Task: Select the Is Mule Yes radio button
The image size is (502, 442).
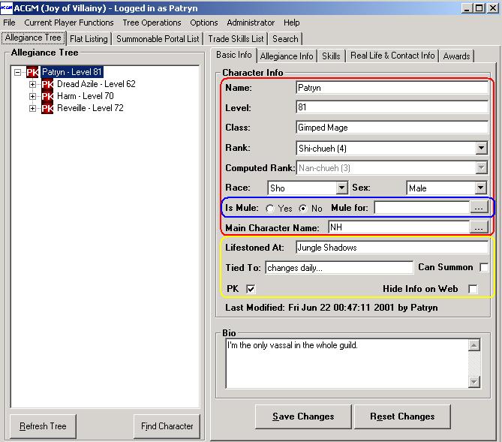Action: (269, 208)
